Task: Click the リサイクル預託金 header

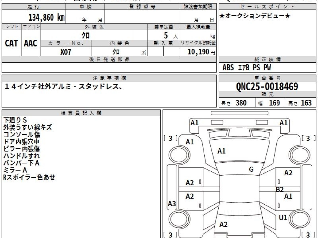Action: (198, 43)
